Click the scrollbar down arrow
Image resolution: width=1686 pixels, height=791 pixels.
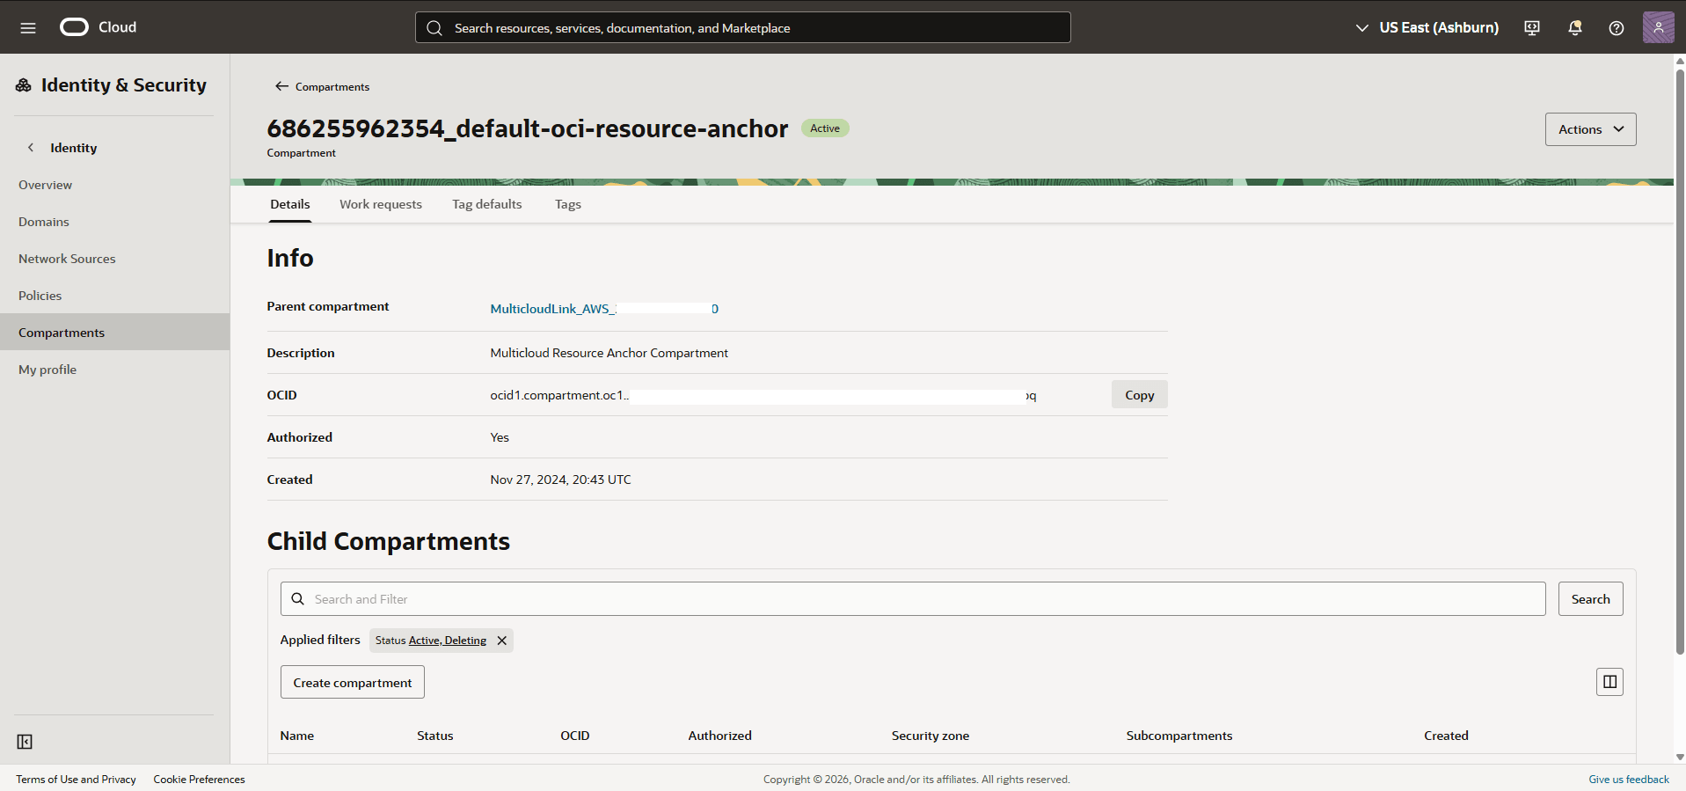pyautogui.click(x=1680, y=757)
